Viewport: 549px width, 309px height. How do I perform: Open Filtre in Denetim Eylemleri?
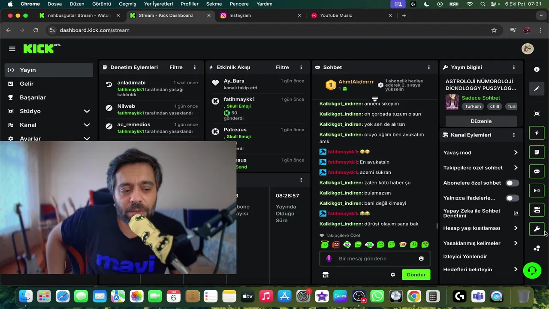point(176,67)
